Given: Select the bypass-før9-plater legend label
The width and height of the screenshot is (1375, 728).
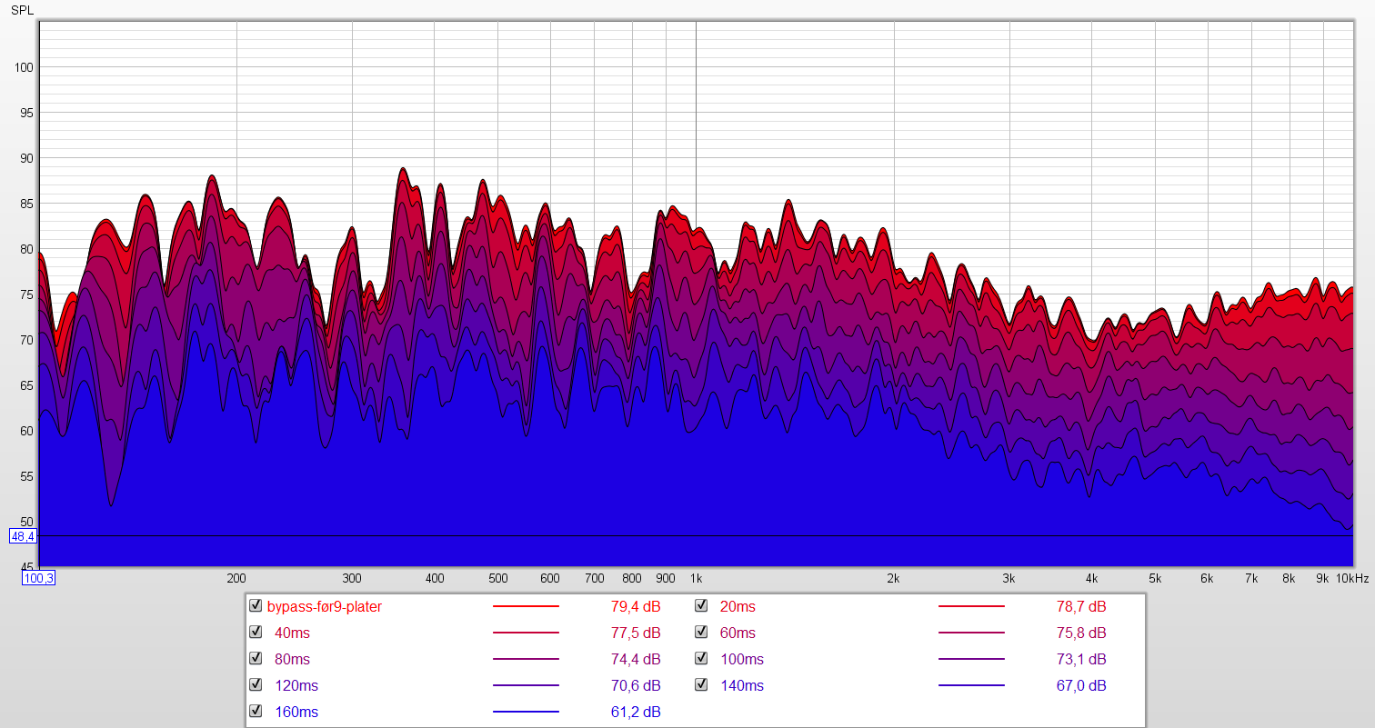Looking at the screenshot, I should [x=324, y=606].
